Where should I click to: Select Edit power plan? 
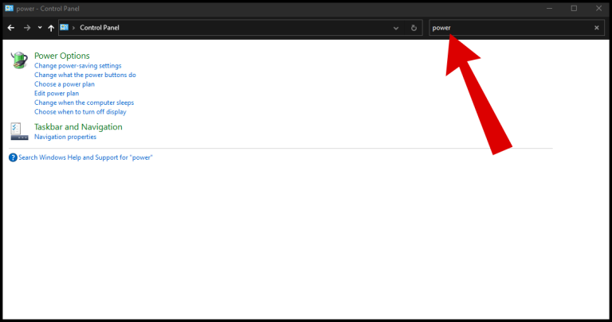(x=57, y=94)
